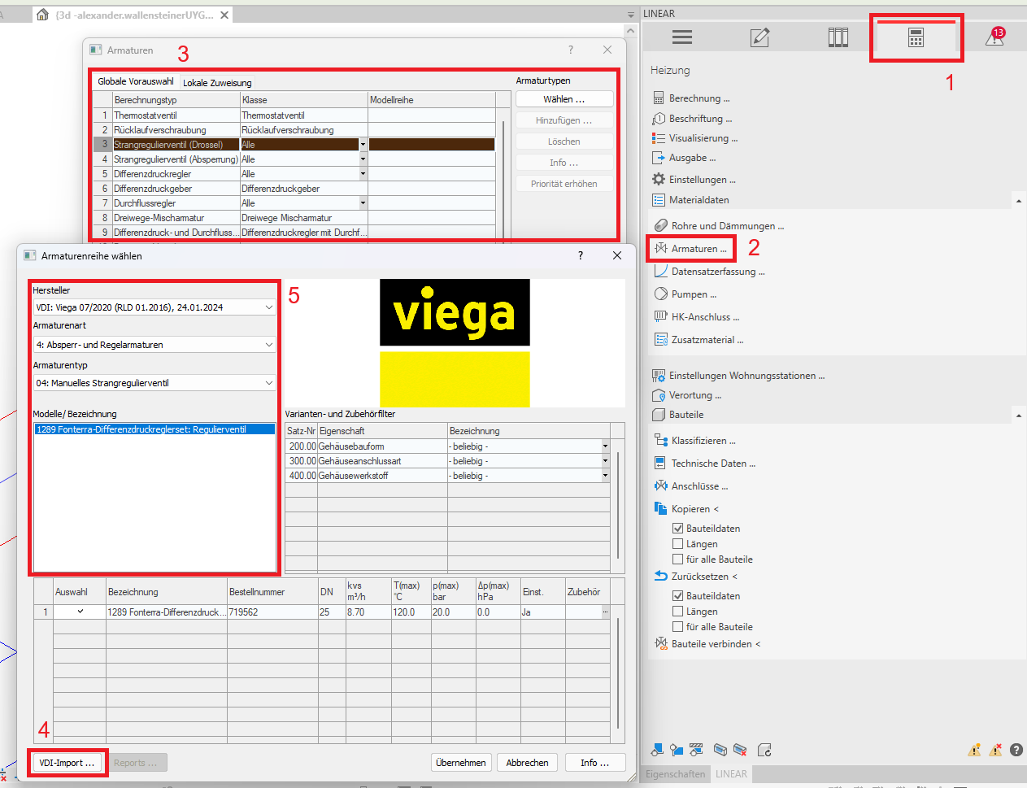Select the Eigenschaften tab at the bottom
The width and height of the screenshot is (1027, 788).
point(675,773)
